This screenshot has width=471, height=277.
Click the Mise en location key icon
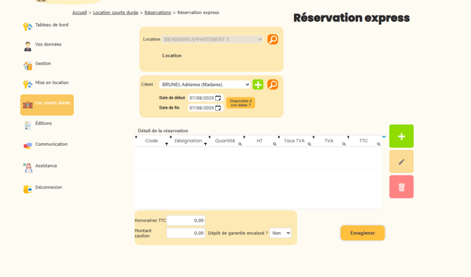(x=27, y=85)
